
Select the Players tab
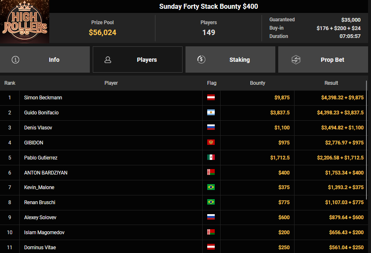(x=137, y=60)
